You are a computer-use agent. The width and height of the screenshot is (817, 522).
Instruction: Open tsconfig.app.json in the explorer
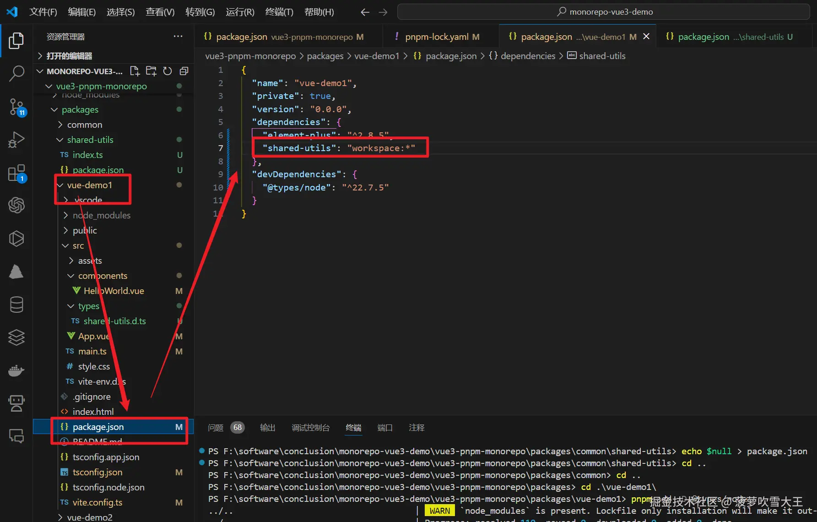point(114,457)
